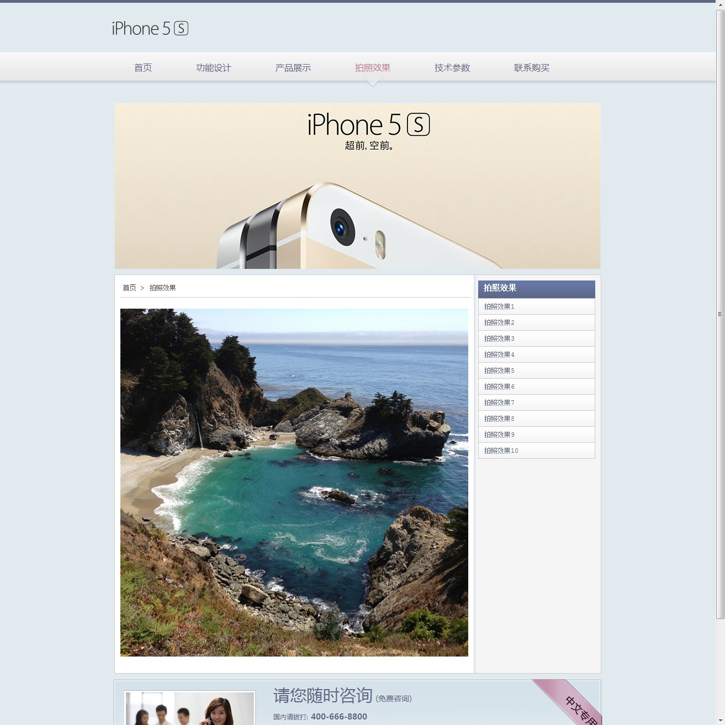Open the 产品展示 navigation item
Image resolution: width=725 pixels, height=725 pixels.
[x=293, y=68]
